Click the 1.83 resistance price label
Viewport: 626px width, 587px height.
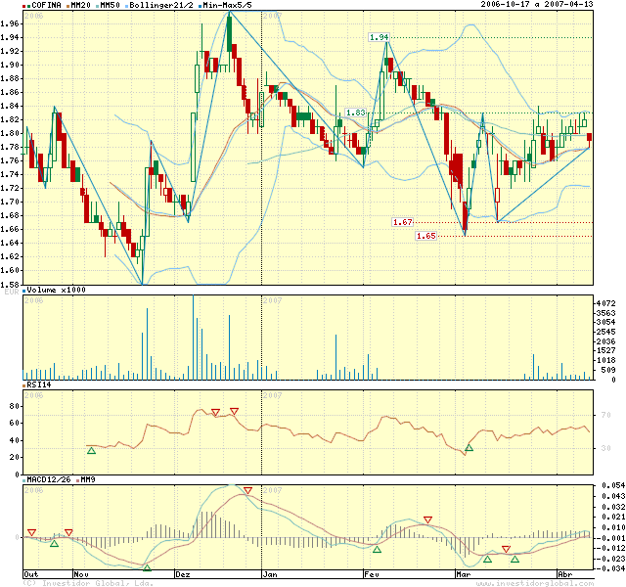(355, 113)
